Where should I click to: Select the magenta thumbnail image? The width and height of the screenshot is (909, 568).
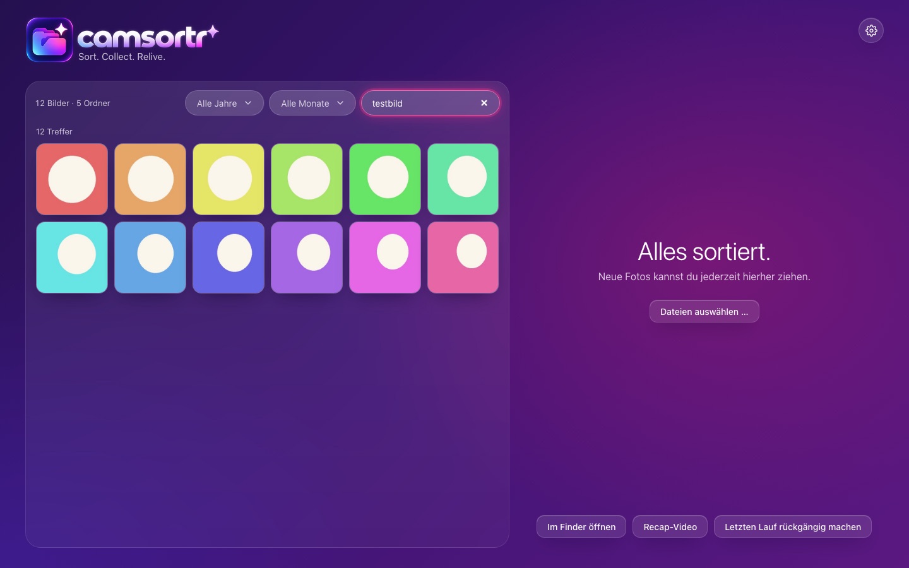(385, 257)
